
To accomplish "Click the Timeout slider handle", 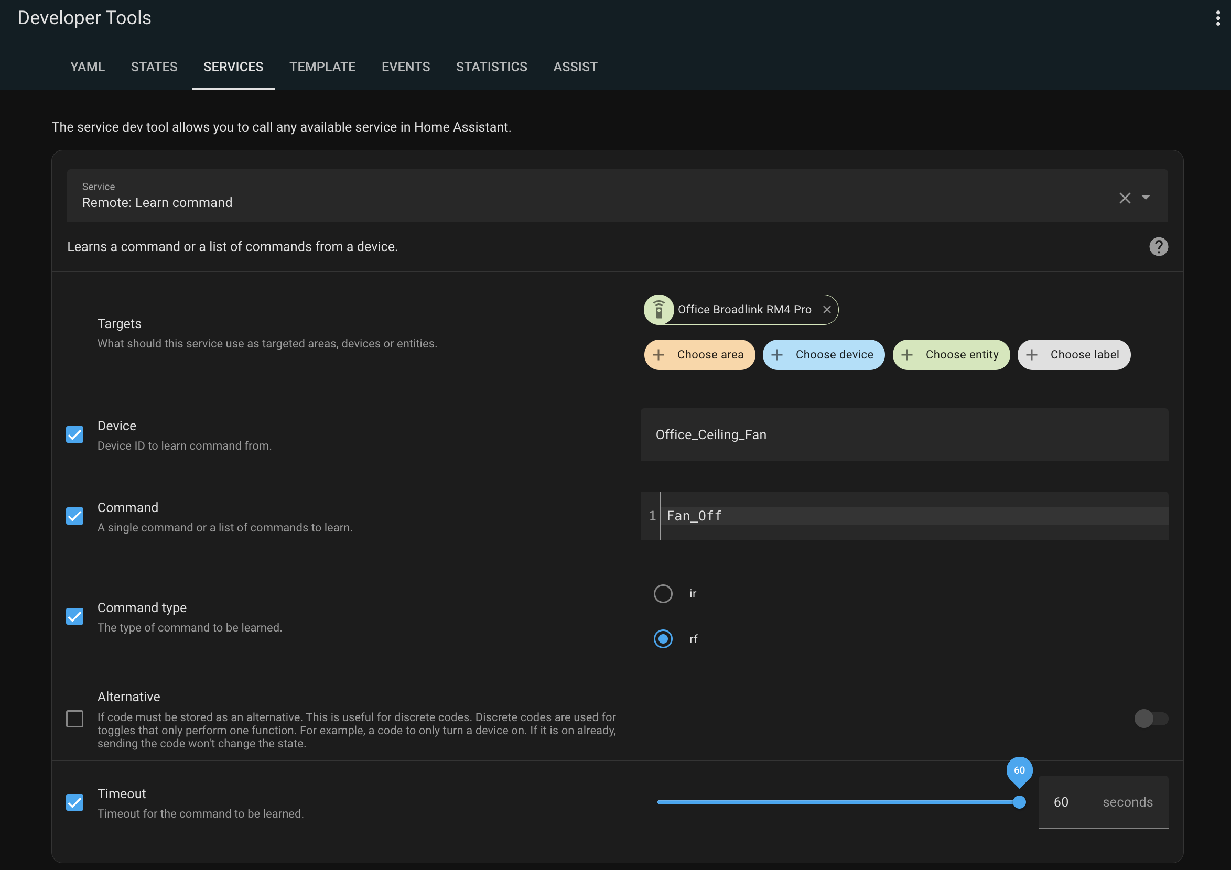I will (x=1019, y=802).
